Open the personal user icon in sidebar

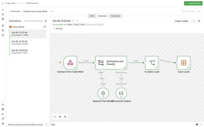pos(3,35)
